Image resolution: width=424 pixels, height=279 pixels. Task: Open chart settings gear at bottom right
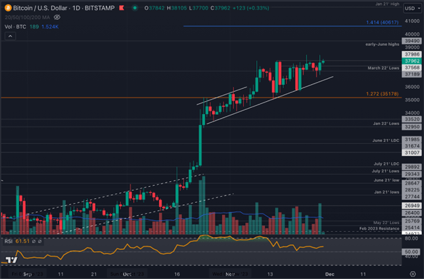(x=412, y=274)
